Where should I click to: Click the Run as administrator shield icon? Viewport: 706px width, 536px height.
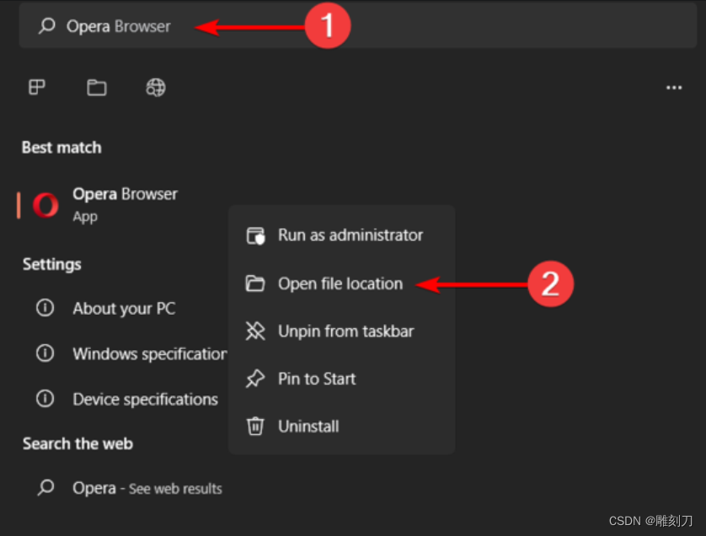(256, 236)
